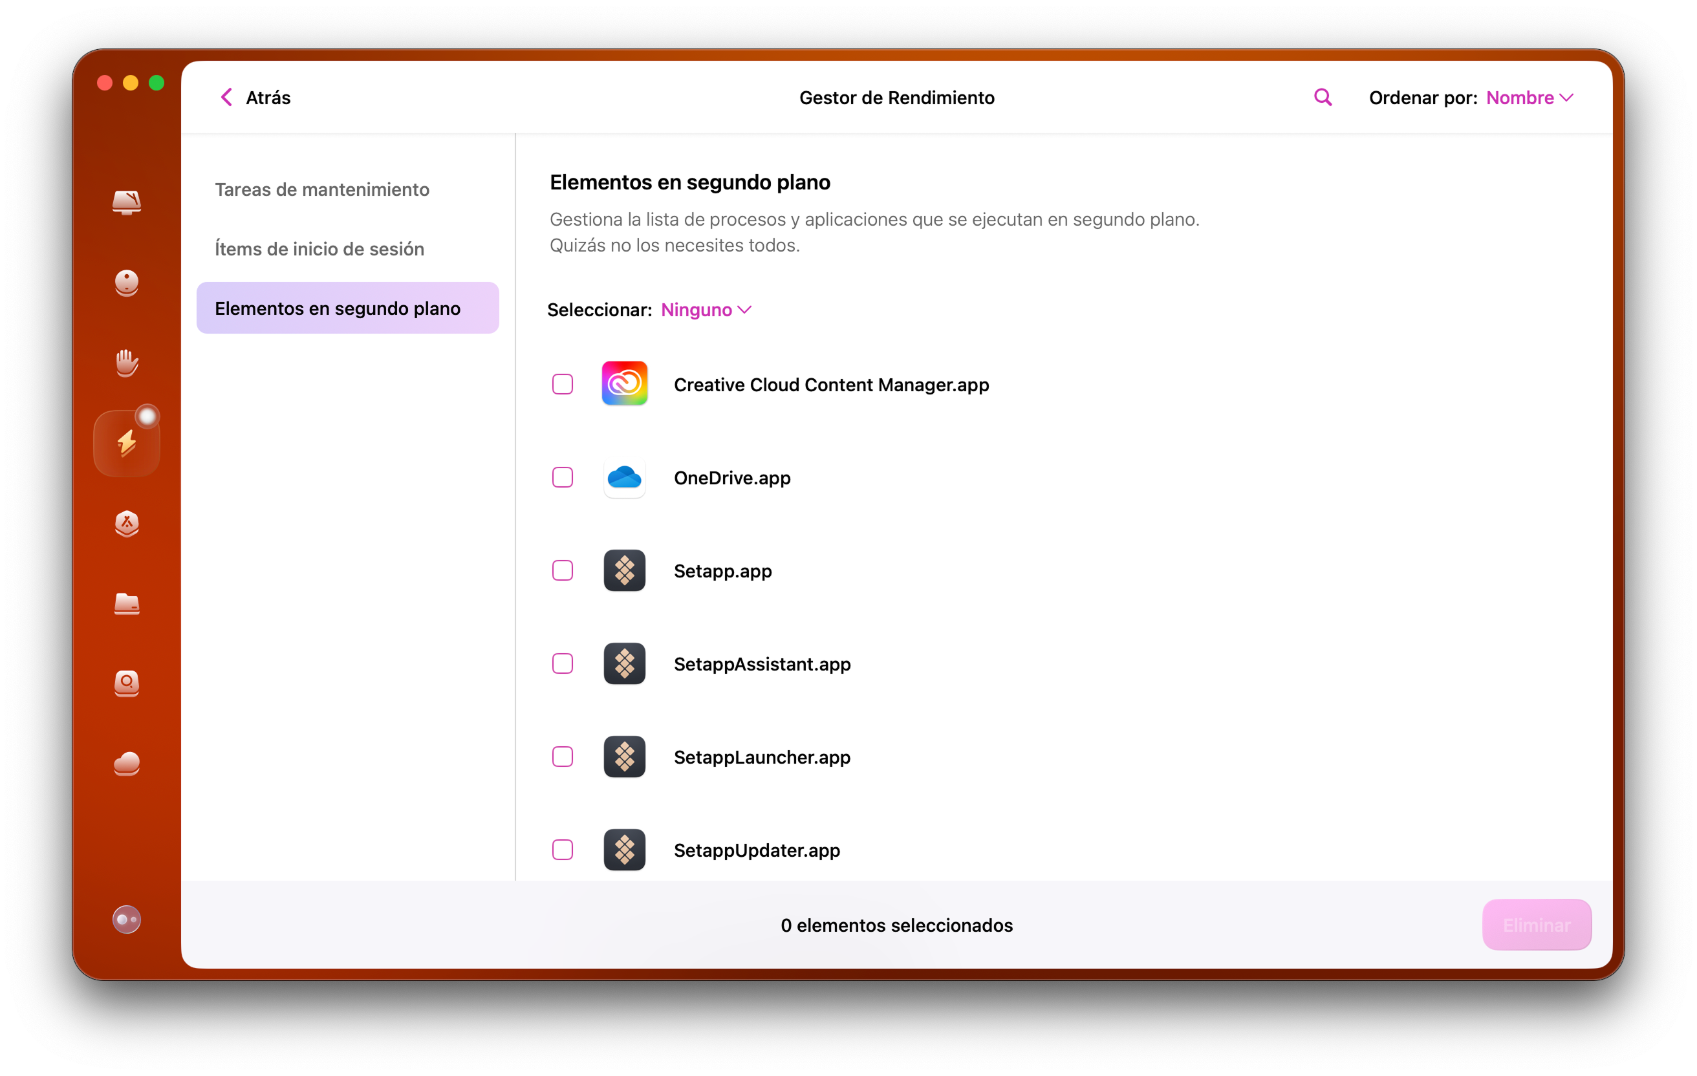Open the My Clutter folder icon

(x=127, y=605)
